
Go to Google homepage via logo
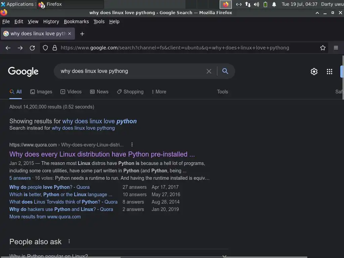[23, 72]
